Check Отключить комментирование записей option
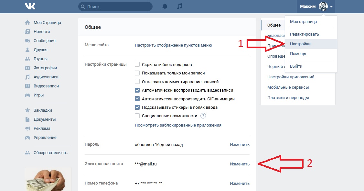Screen dimensions: 364x191 coord(137,82)
